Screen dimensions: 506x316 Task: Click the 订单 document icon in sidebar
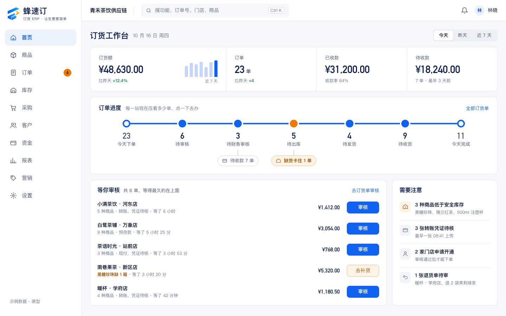coord(13,73)
